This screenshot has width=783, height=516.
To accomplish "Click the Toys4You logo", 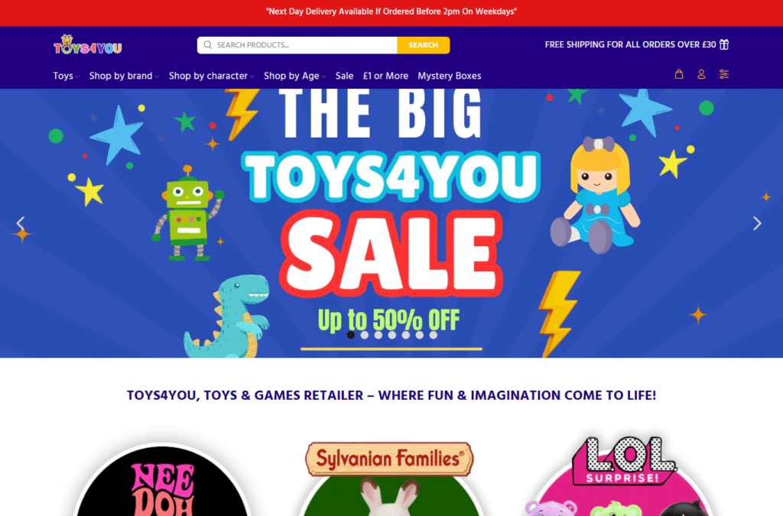I will click(x=87, y=45).
